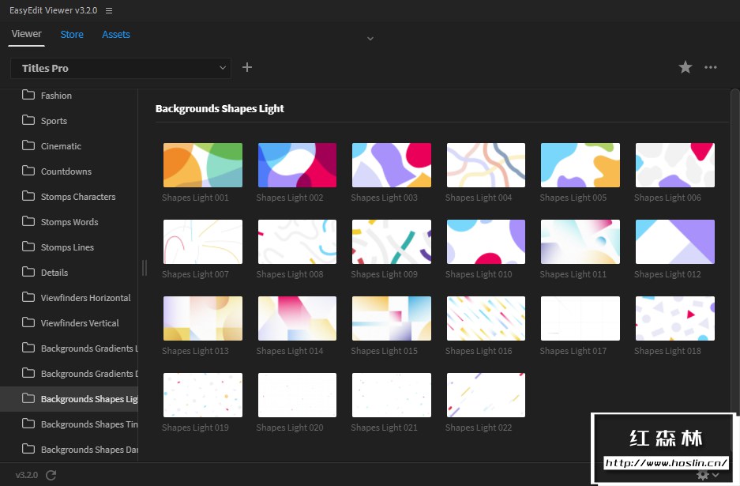Image resolution: width=740 pixels, height=486 pixels.
Task: Switch to the Assets tab
Action: pos(116,35)
